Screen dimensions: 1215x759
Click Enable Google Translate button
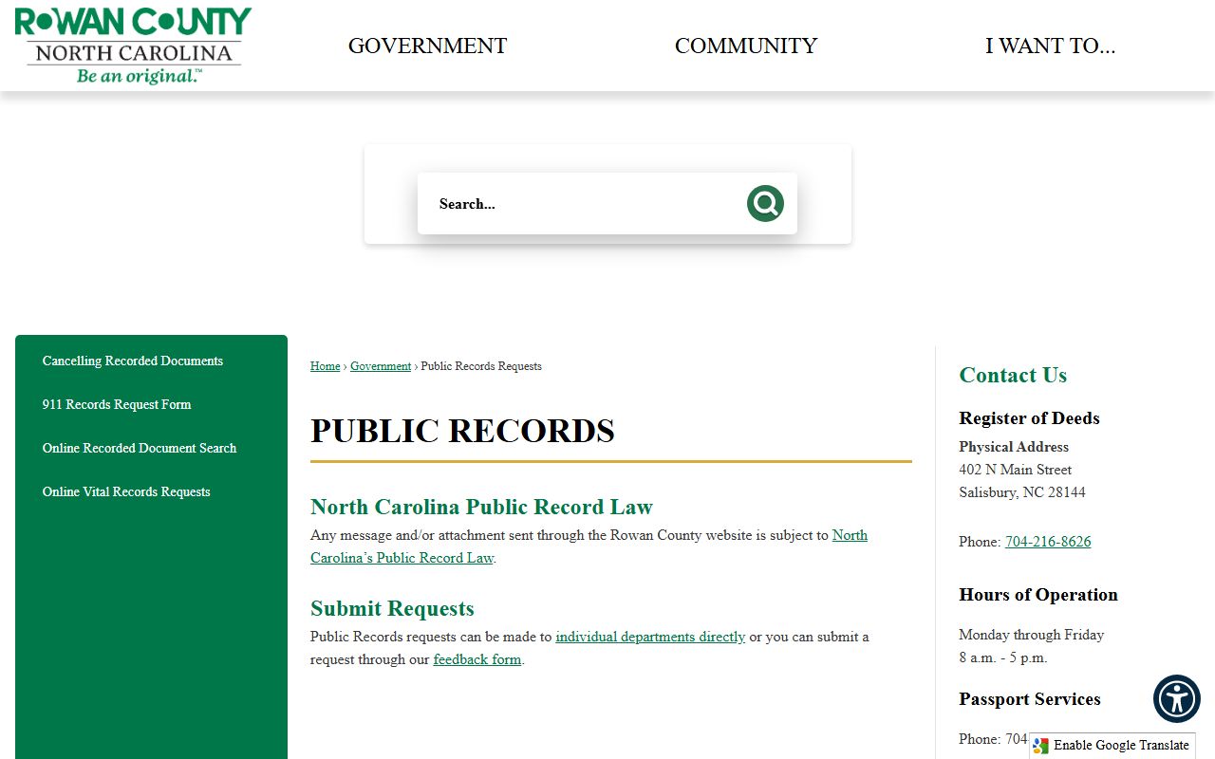1112,746
